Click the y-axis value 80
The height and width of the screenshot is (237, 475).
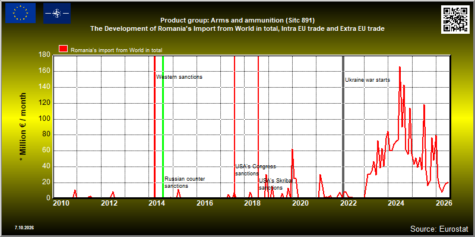pyautogui.click(x=46, y=135)
